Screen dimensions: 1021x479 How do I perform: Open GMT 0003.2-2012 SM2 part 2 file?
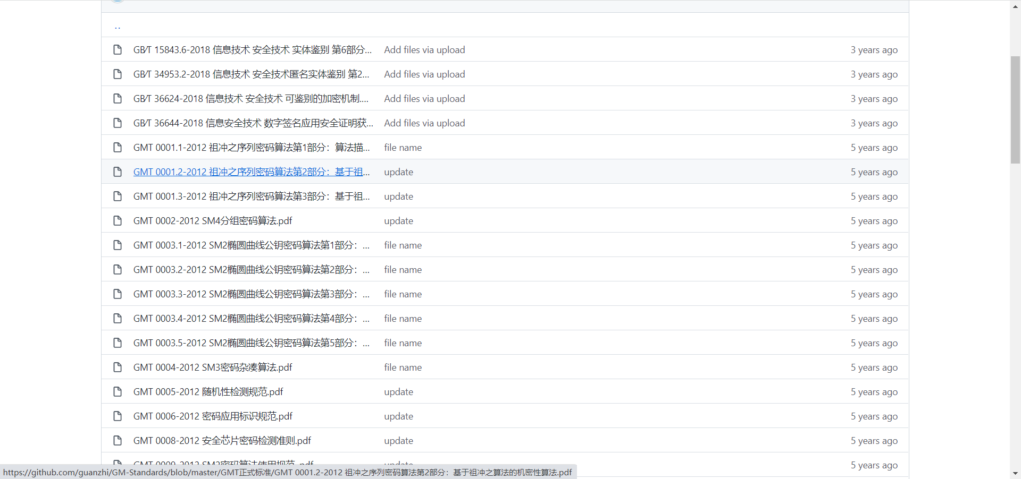click(x=251, y=270)
